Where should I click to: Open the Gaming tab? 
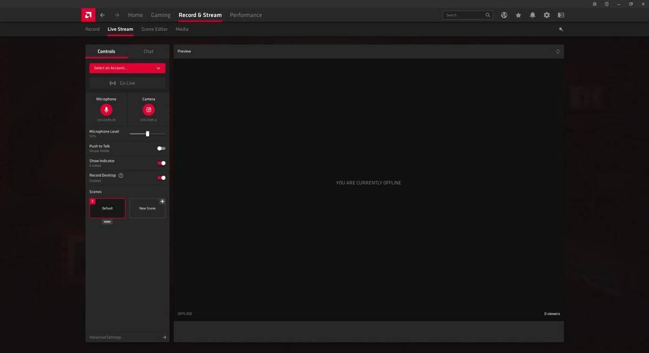(x=161, y=15)
